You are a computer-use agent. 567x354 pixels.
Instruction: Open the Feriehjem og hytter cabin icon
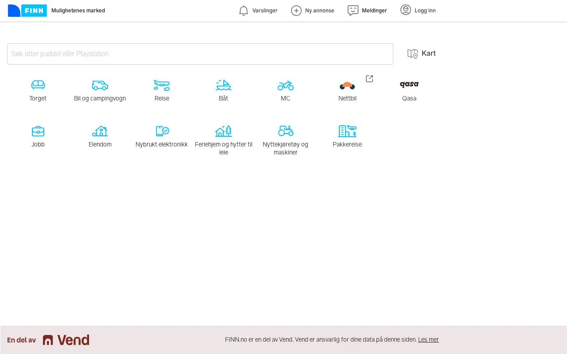pyautogui.click(x=224, y=131)
